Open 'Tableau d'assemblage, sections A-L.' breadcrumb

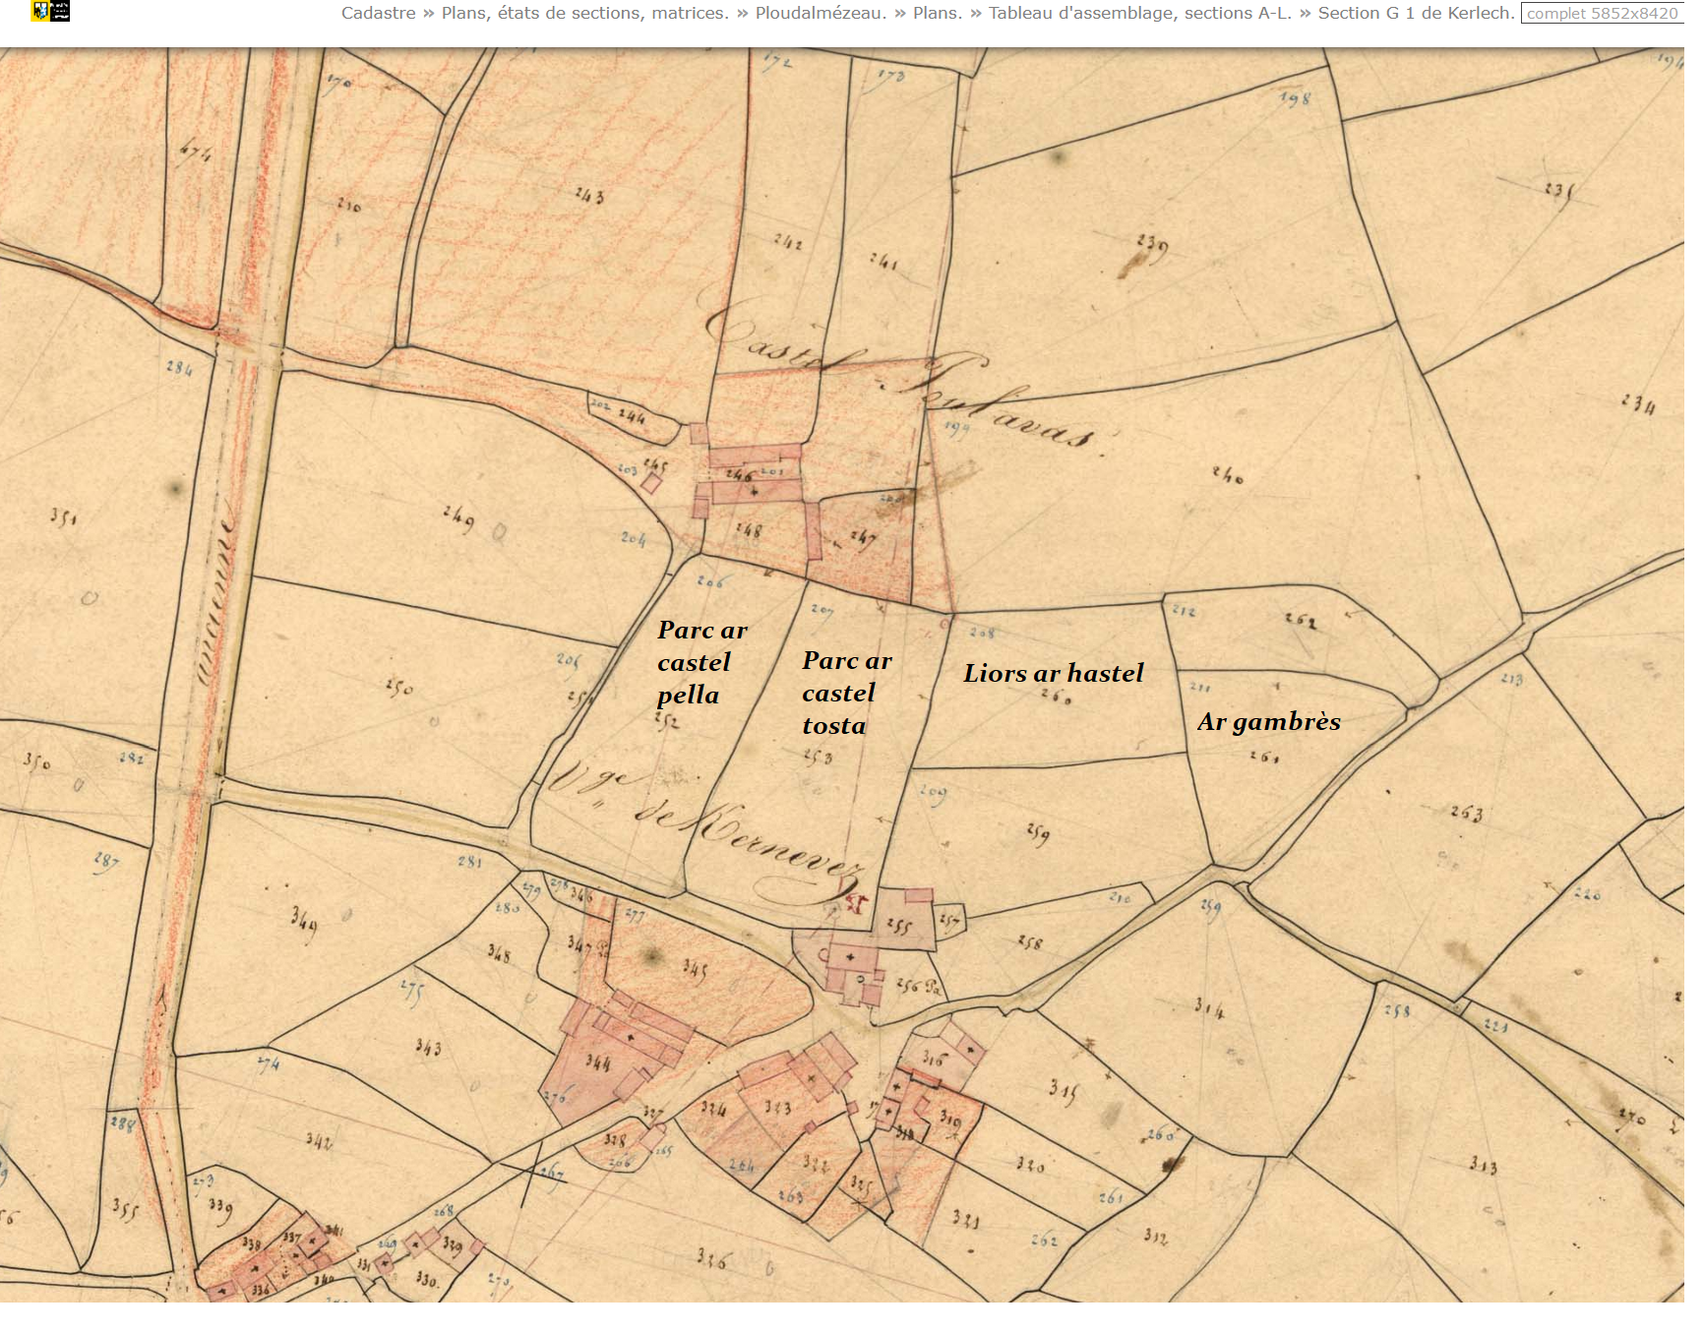pyautogui.click(x=1139, y=13)
